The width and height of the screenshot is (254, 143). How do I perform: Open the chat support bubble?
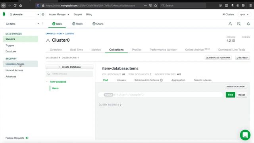(x=245, y=135)
